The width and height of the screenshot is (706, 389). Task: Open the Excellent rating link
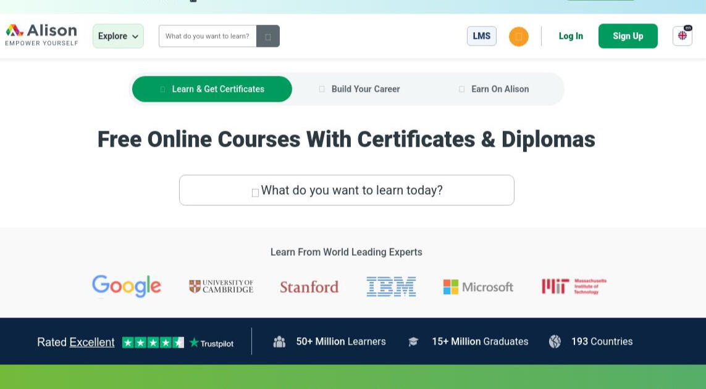click(92, 342)
